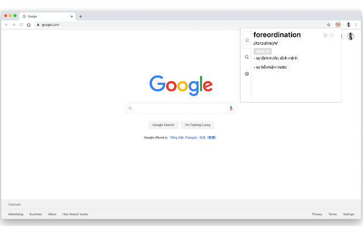Click the definition sự định trước; định mệnh
The height and width of the screenshot is (226, 363).
[x=276, y=58]
